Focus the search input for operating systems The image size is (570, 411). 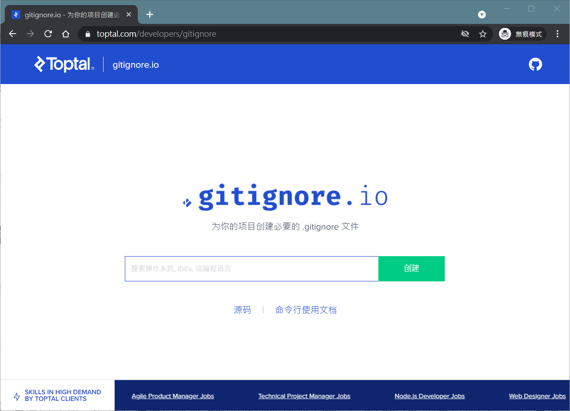251,269
